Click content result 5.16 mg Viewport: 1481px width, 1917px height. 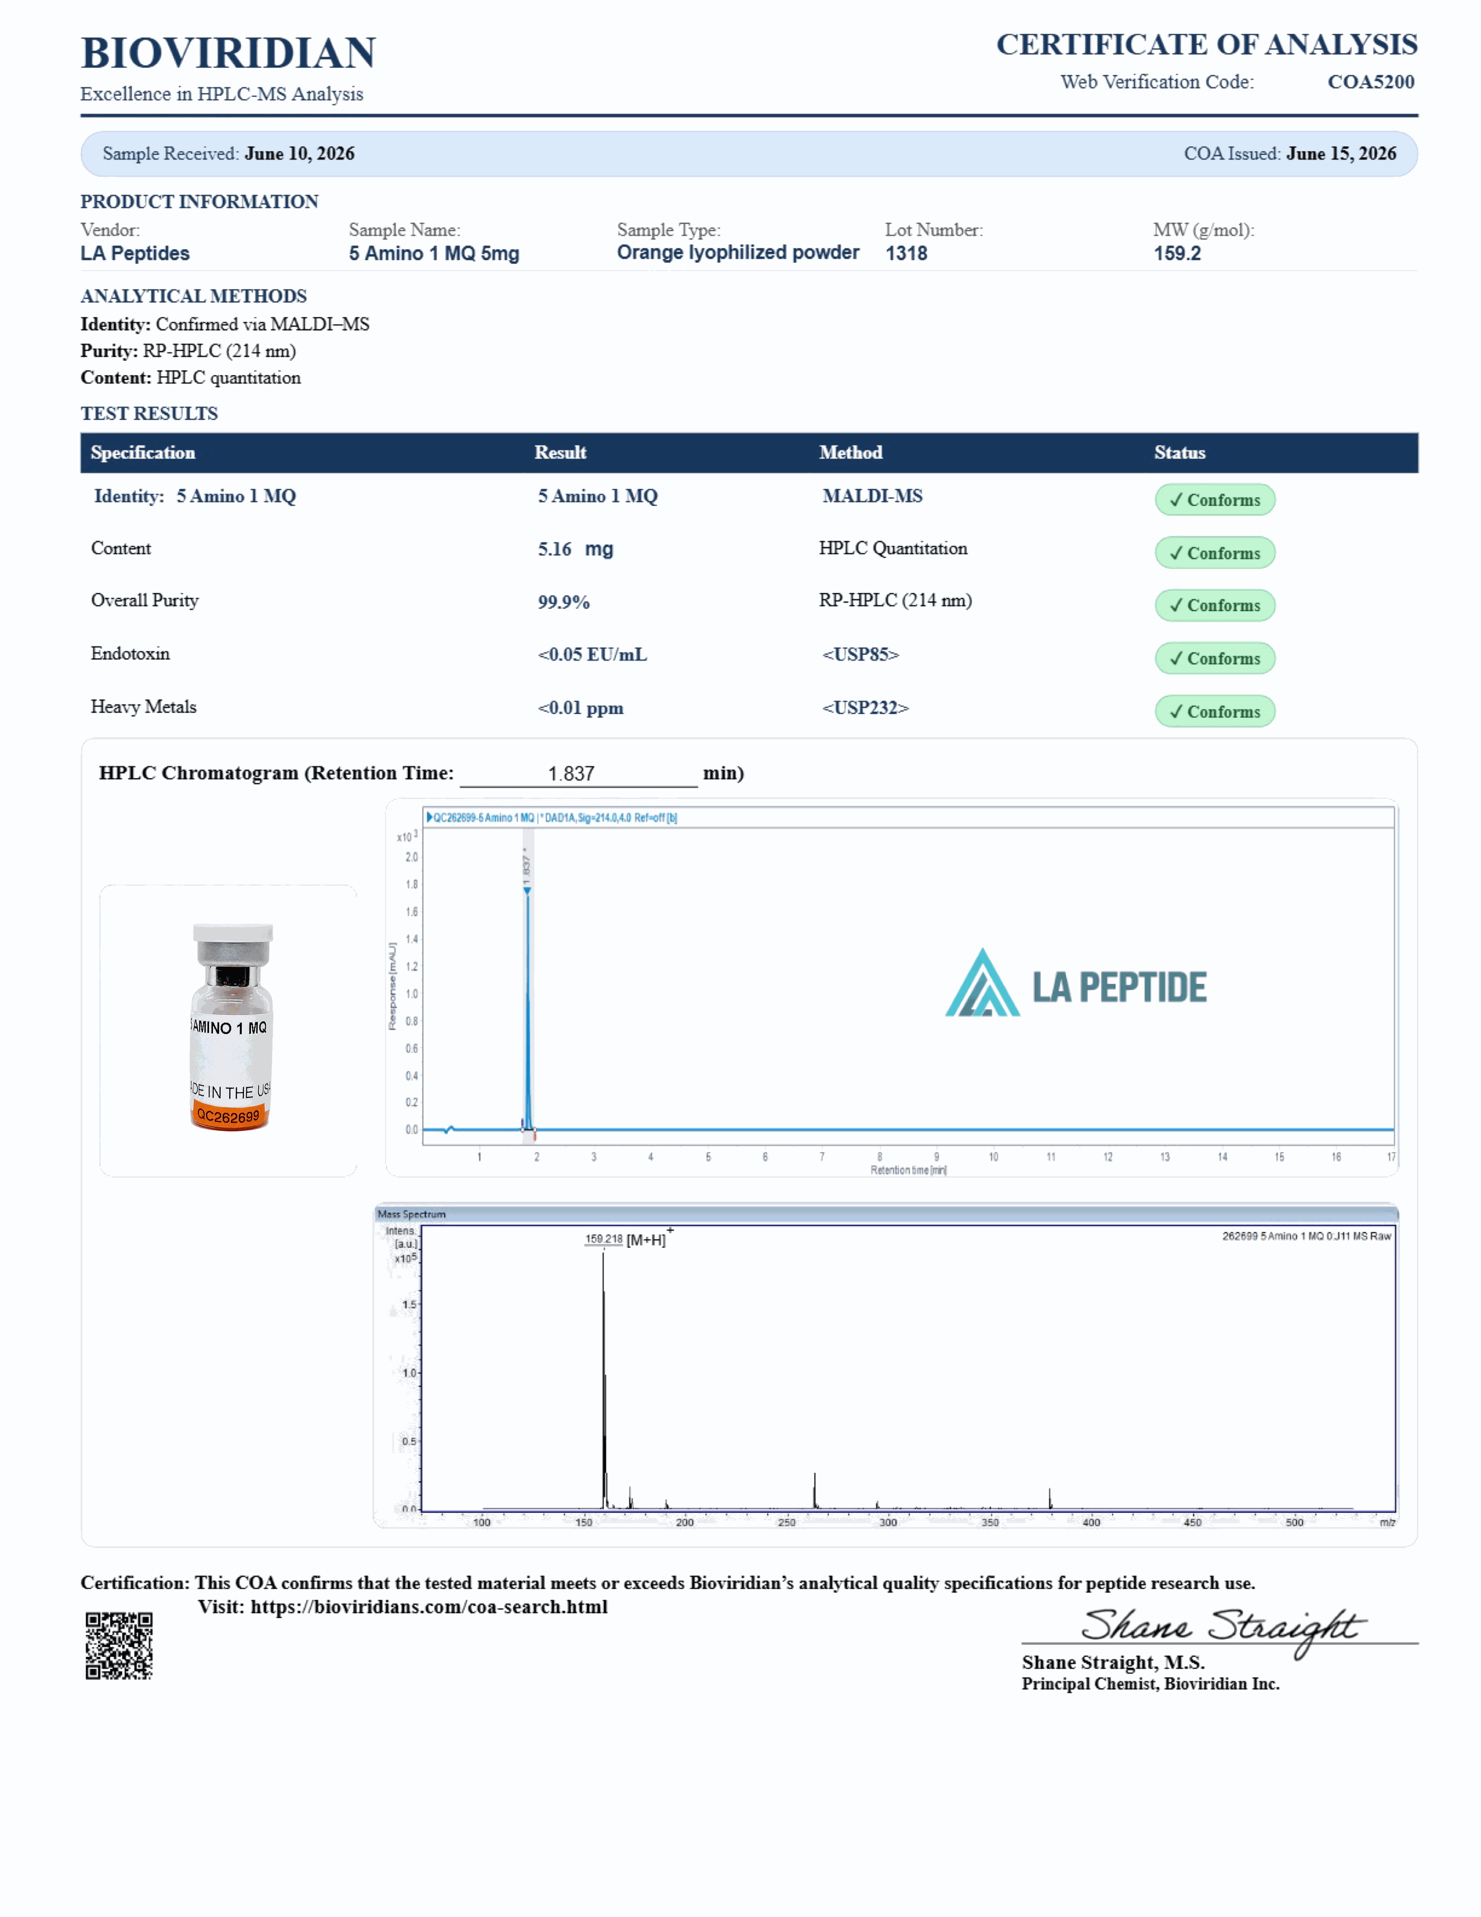pos(575,549)
